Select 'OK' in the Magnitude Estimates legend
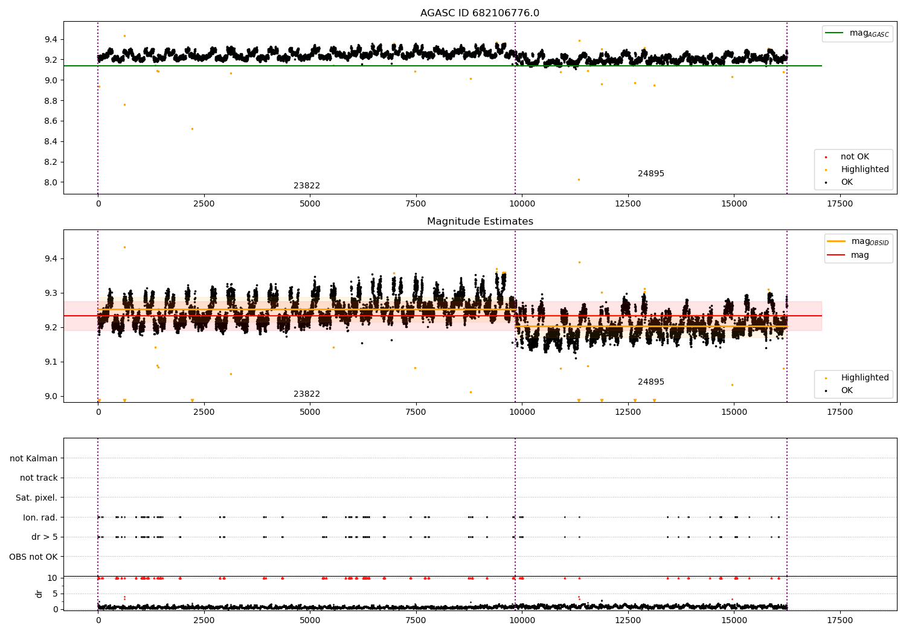Viewport: 906px width, 634px height. pos(847,391)
